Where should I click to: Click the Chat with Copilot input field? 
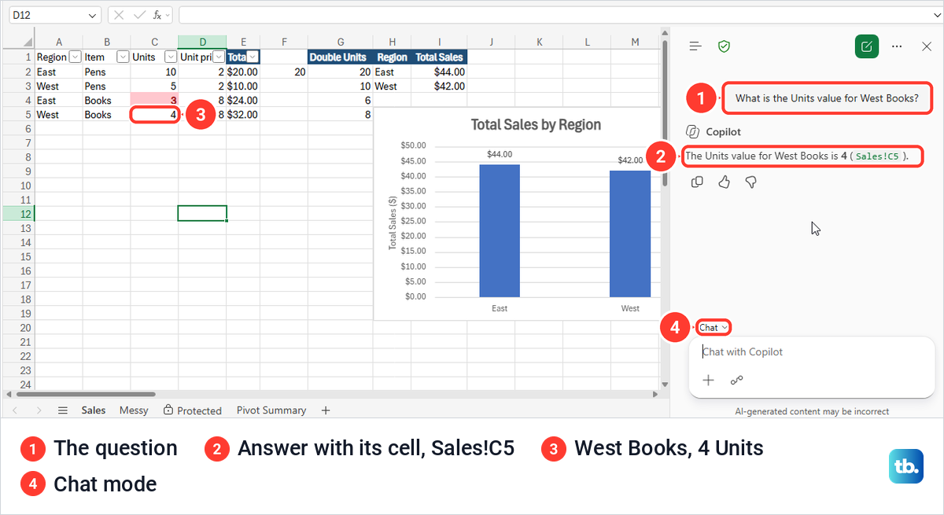[x=810, y=352]
